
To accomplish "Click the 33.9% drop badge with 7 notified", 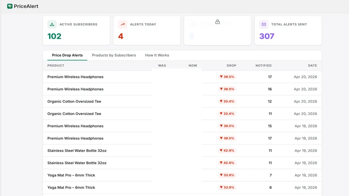I will 227,175.
